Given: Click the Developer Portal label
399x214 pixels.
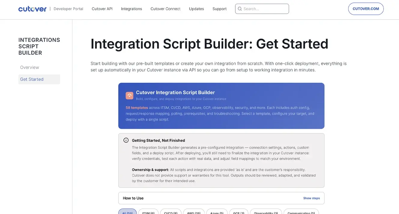Looking at the screenshot, I should pyautogui.click(x=68, y=9).
